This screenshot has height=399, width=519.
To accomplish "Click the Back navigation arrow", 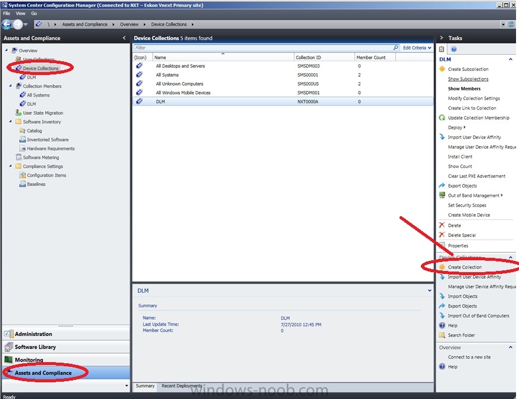I will (7, 24).
